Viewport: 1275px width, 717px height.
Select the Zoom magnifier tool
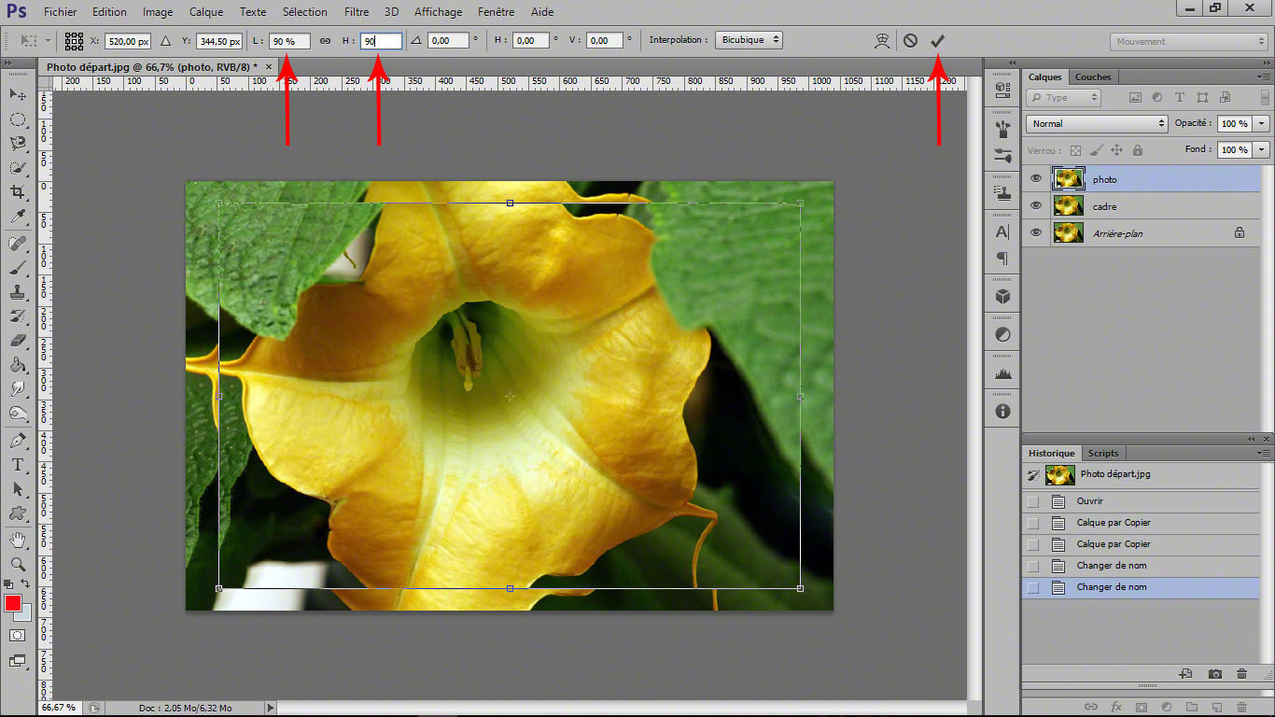click(x=18, y=564)
